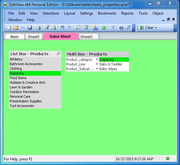
Task: Click the QlikView application logo icon
Action: pos(5,5)
